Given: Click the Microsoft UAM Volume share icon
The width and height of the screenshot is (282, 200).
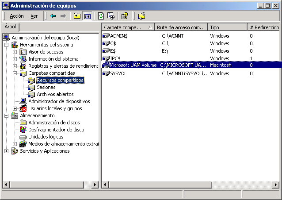Looking at the screenshot, I should click(x=106, y=65).
